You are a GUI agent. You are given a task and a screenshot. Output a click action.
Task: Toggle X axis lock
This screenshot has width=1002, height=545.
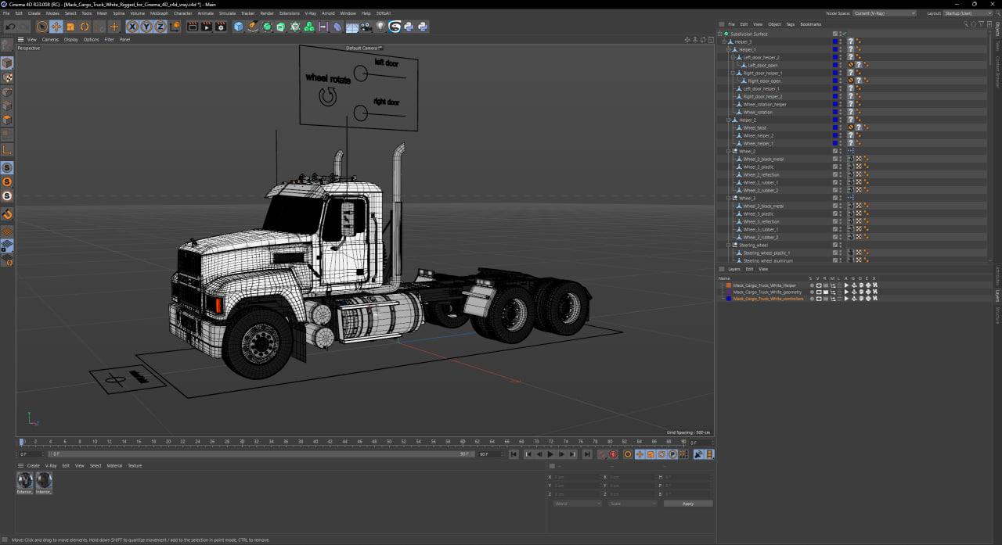pos(133,27)
